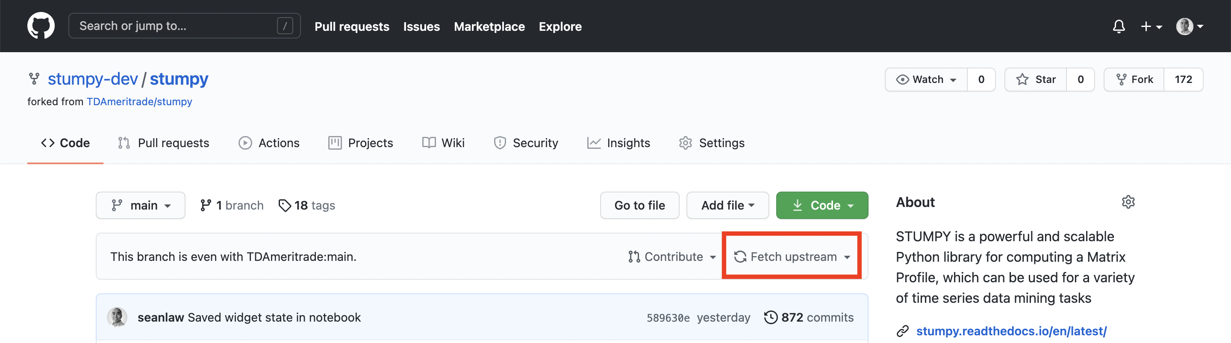Switch to the repository Pull requests tab
The height and width of the screenshot is (343, 1231).
tap(163, 142)
